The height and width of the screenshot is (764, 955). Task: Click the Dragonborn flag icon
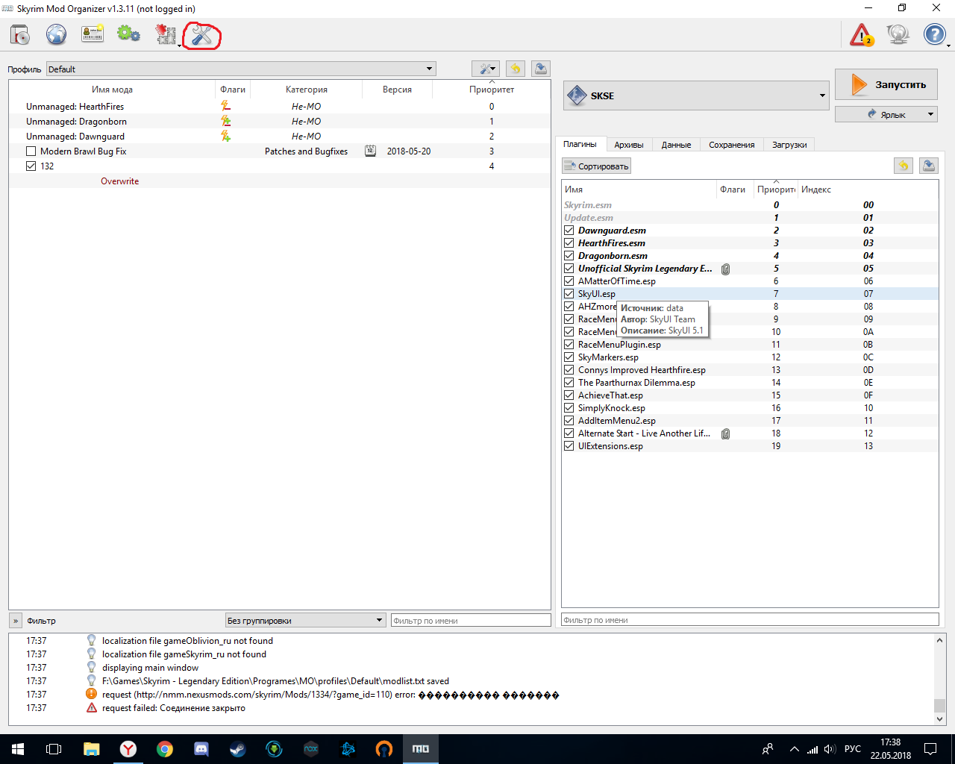tap(225, 122)
